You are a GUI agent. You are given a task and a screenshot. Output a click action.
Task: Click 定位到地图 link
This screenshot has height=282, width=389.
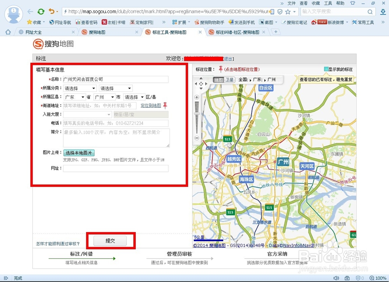[x=151, y=106]
